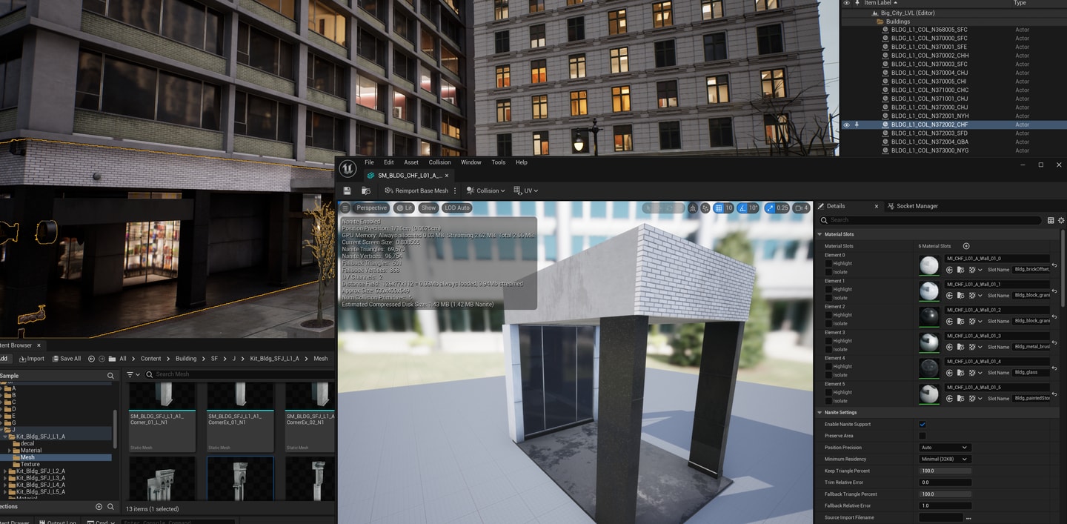This screenshot has width=1067, height=524.
Task: Open viewport options hamburger menu
Action: (345, 208)
